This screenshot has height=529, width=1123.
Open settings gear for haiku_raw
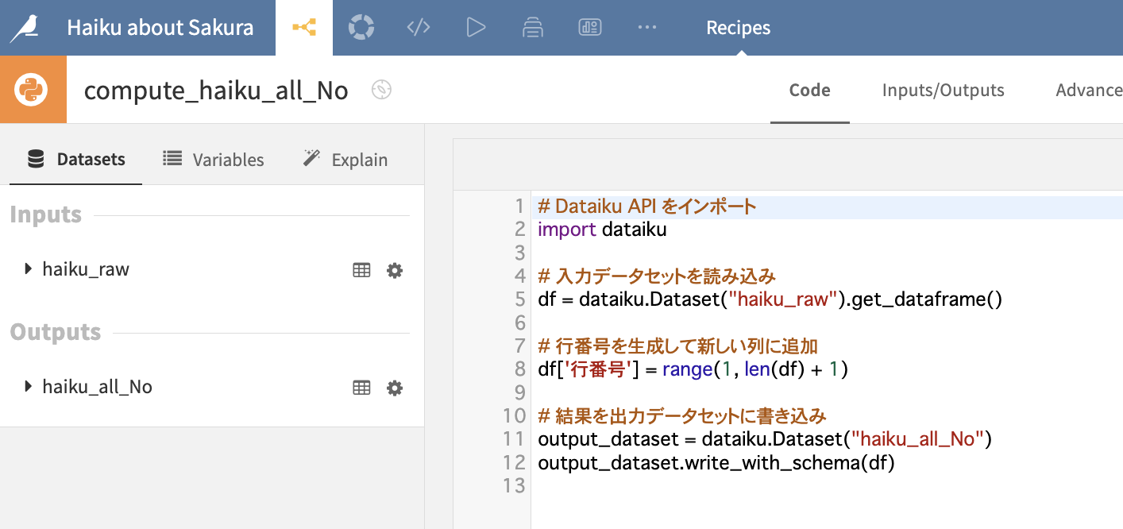(395, 270)
